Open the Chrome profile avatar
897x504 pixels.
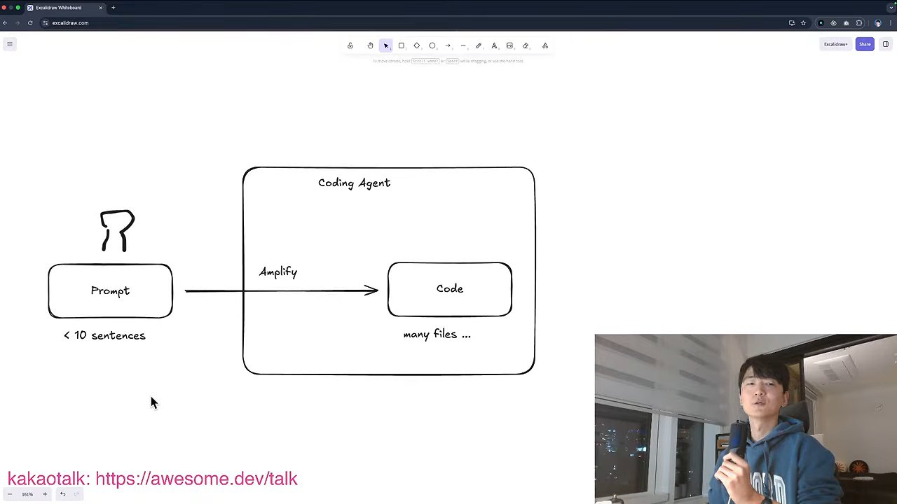877,23
